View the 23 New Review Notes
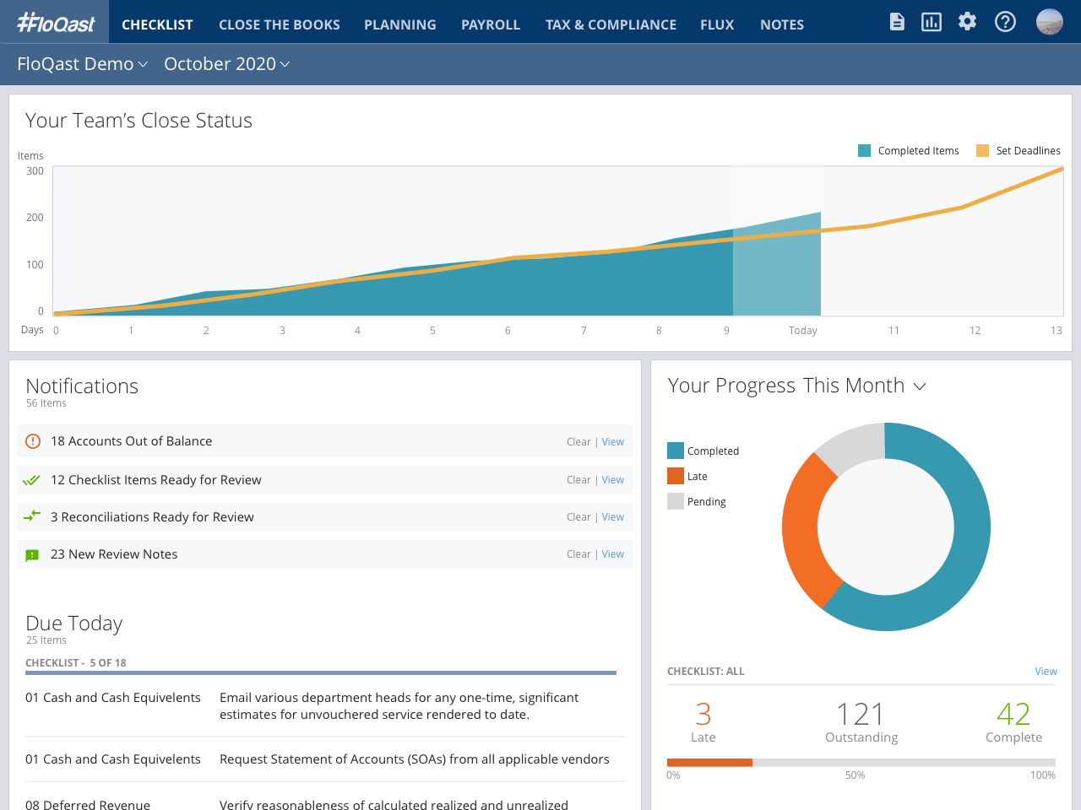 613,554
